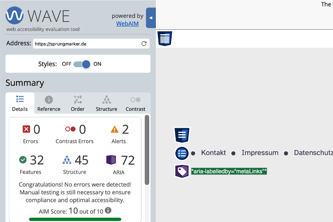Toggle the Styles switch off

pyautogui.click(x=82, y=64)
